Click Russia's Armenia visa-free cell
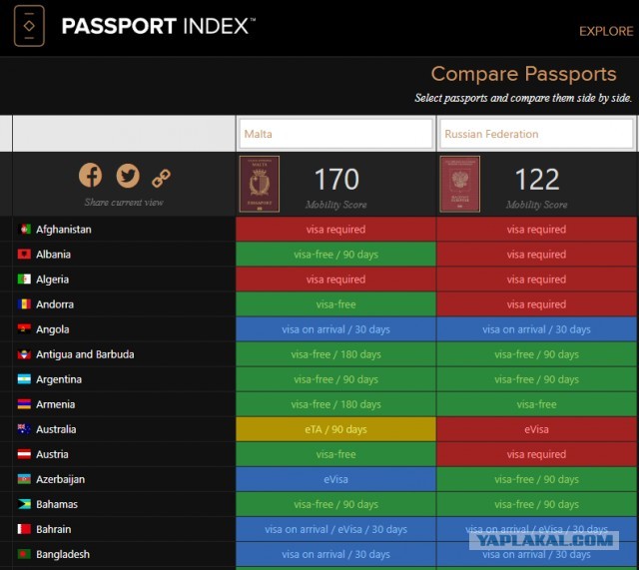 pos(536,404)
